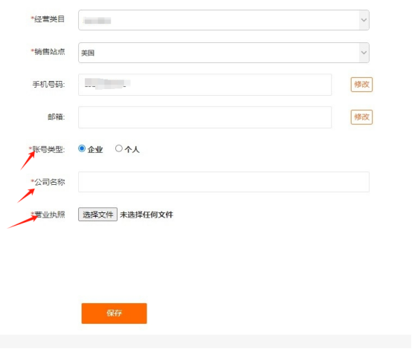
Task: Click the 营业执照 field label
Action: (x=49, y=215)
